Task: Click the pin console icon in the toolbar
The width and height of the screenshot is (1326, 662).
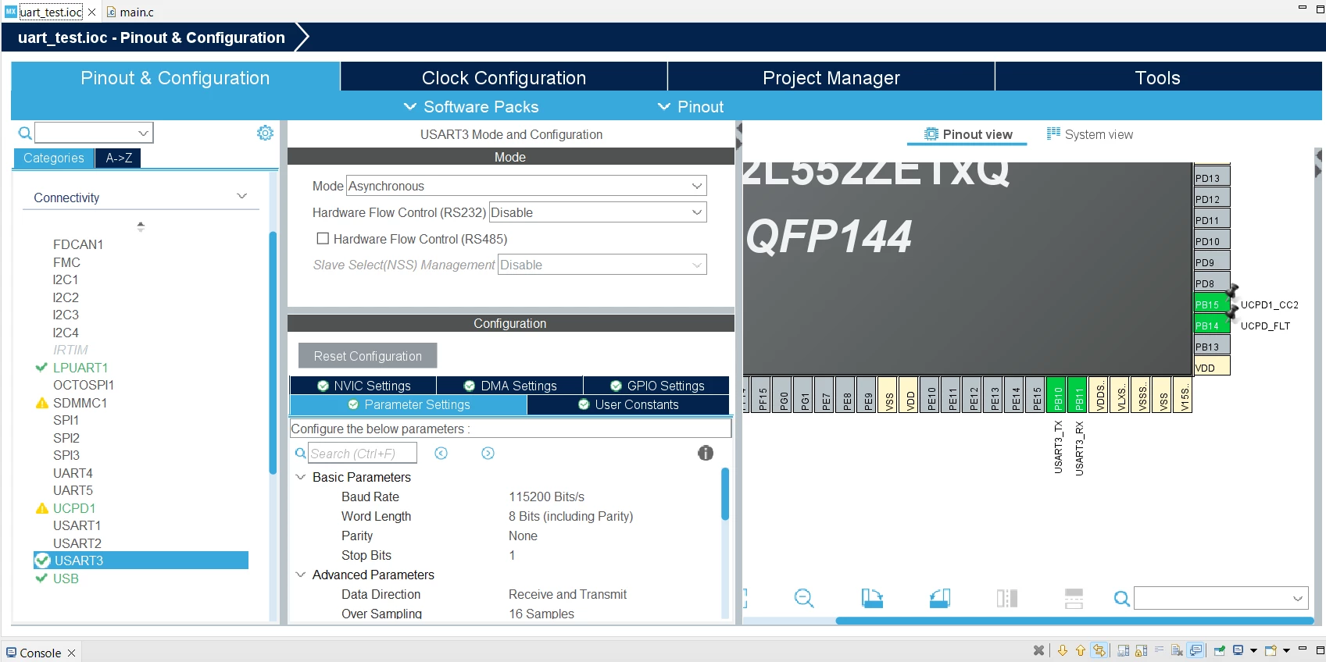Action: [1219, 650]
